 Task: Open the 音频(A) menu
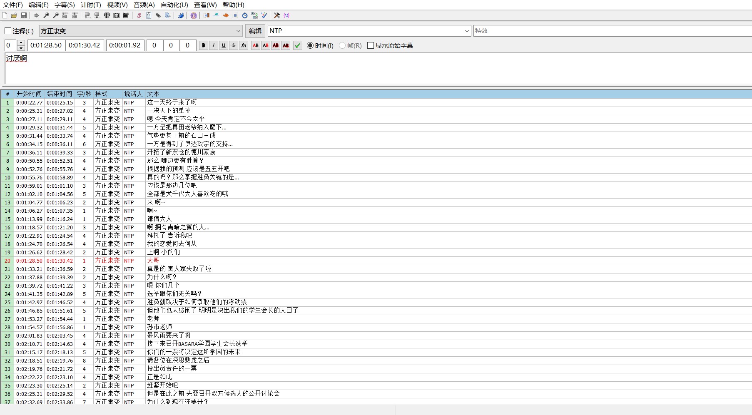(144, 5)
